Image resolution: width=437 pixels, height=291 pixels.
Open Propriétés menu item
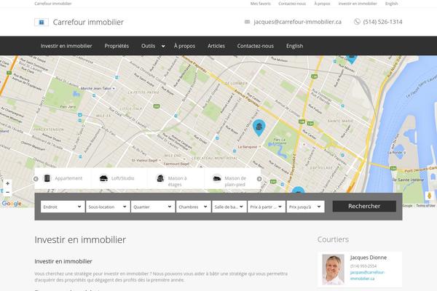117,46
